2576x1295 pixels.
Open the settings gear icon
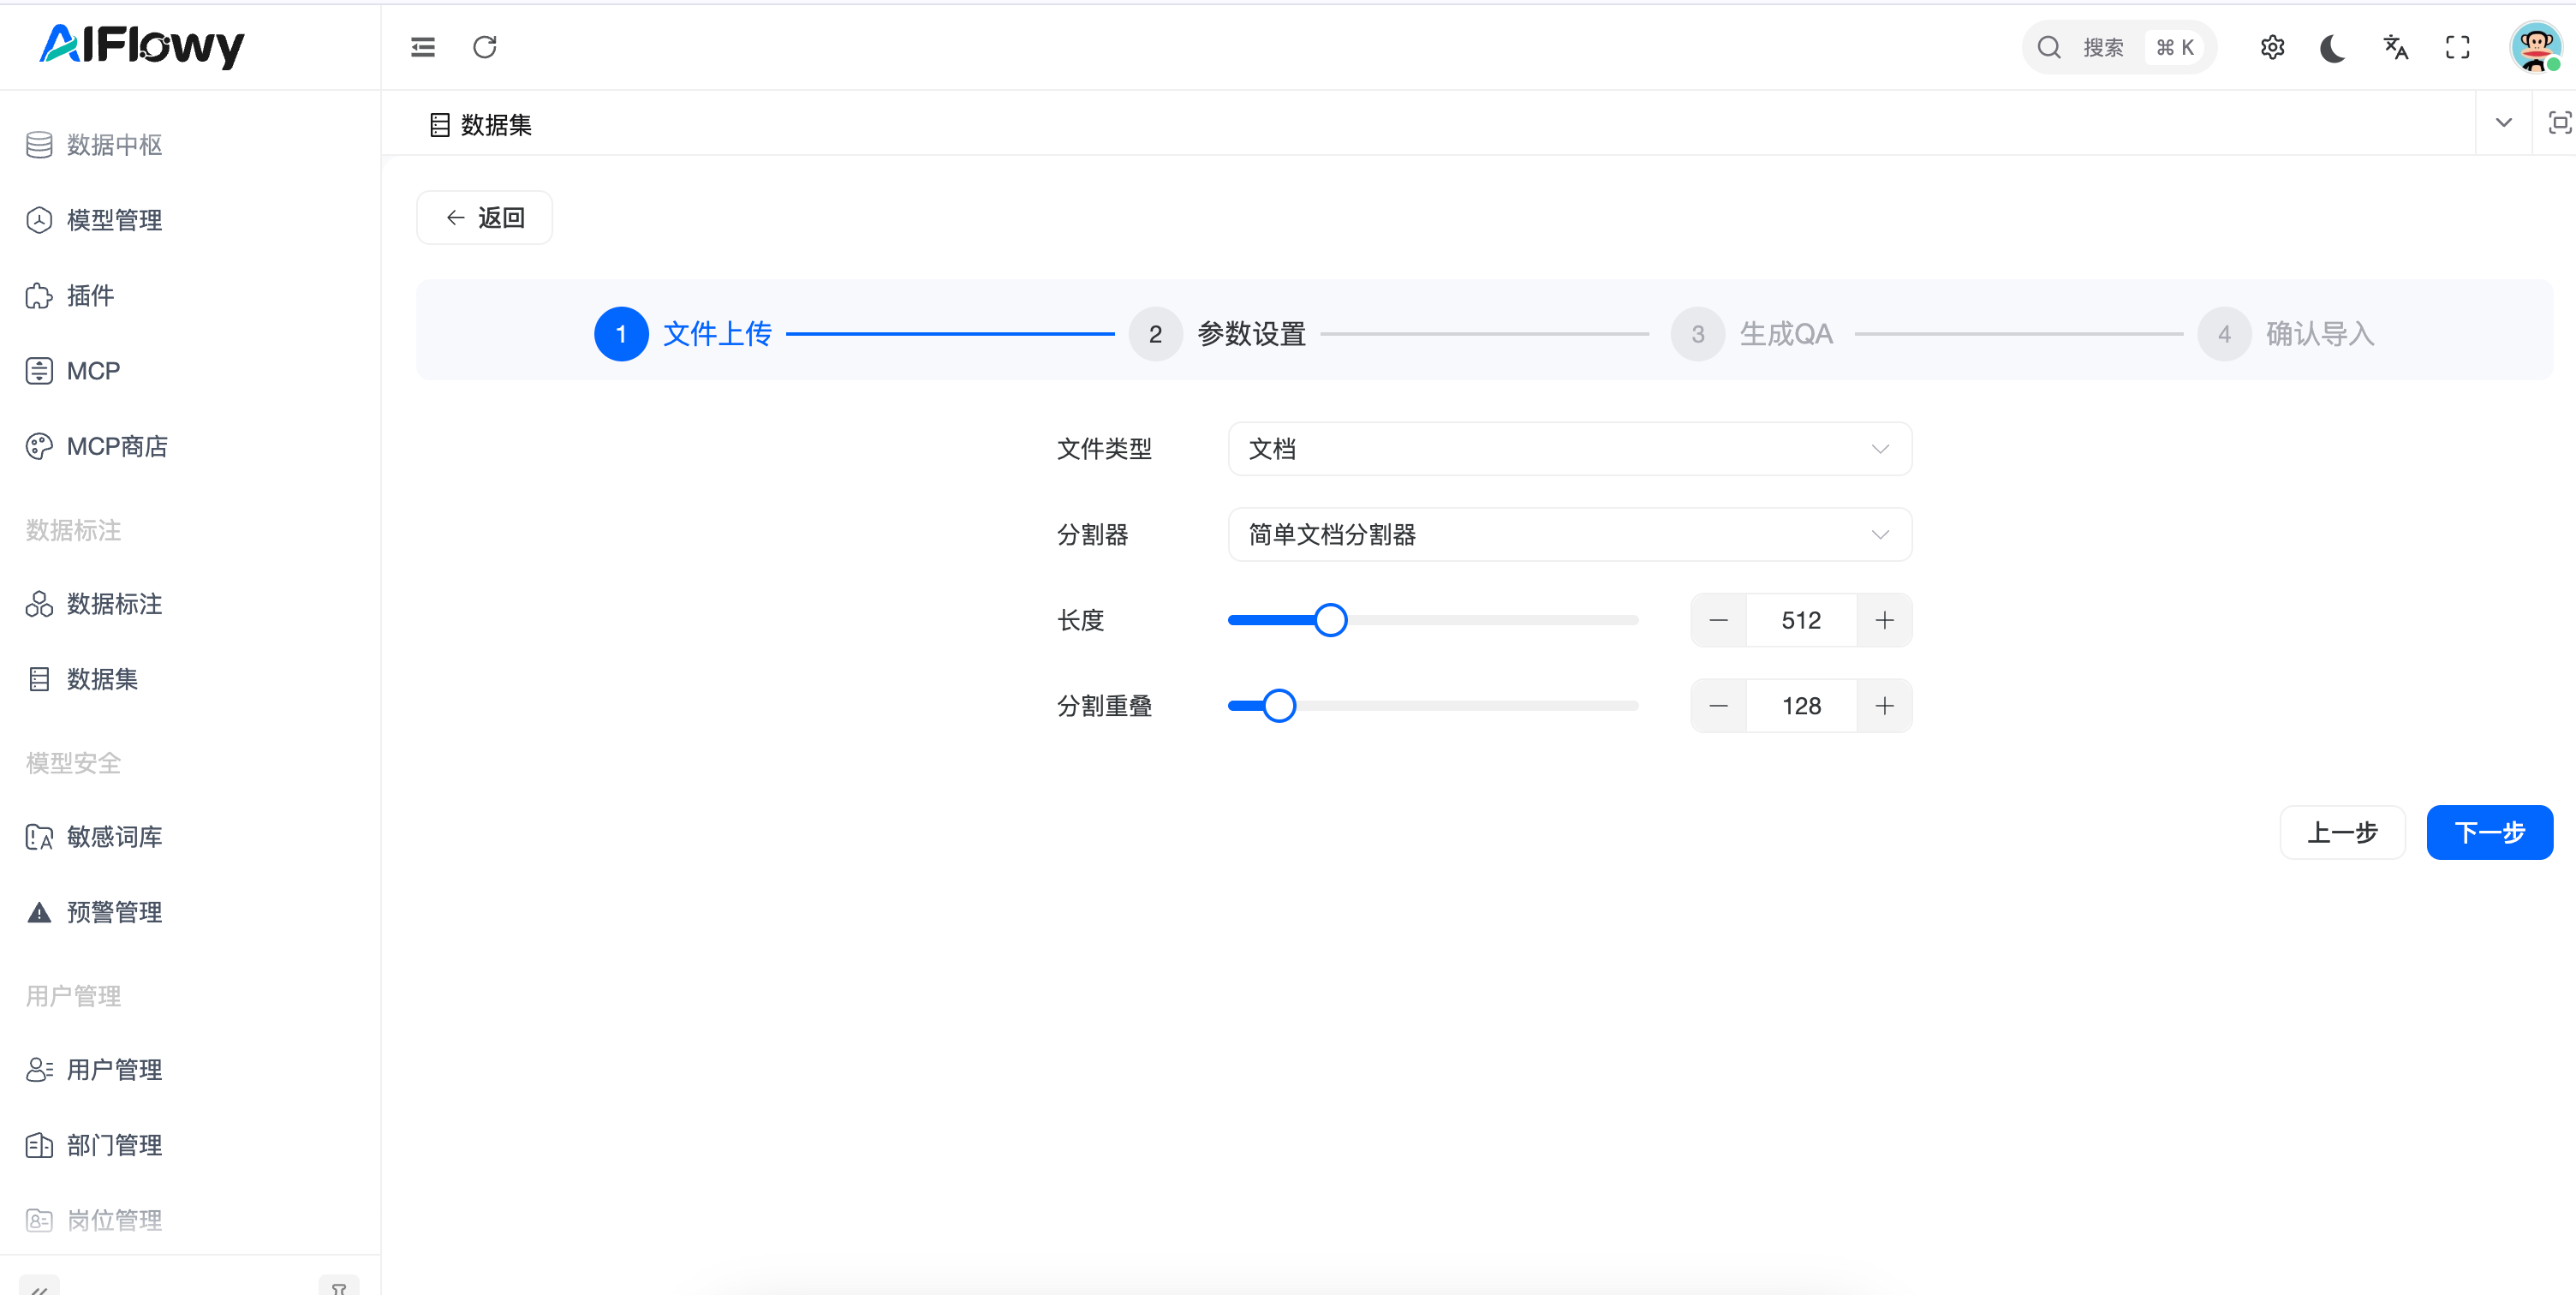point(2272,47)
